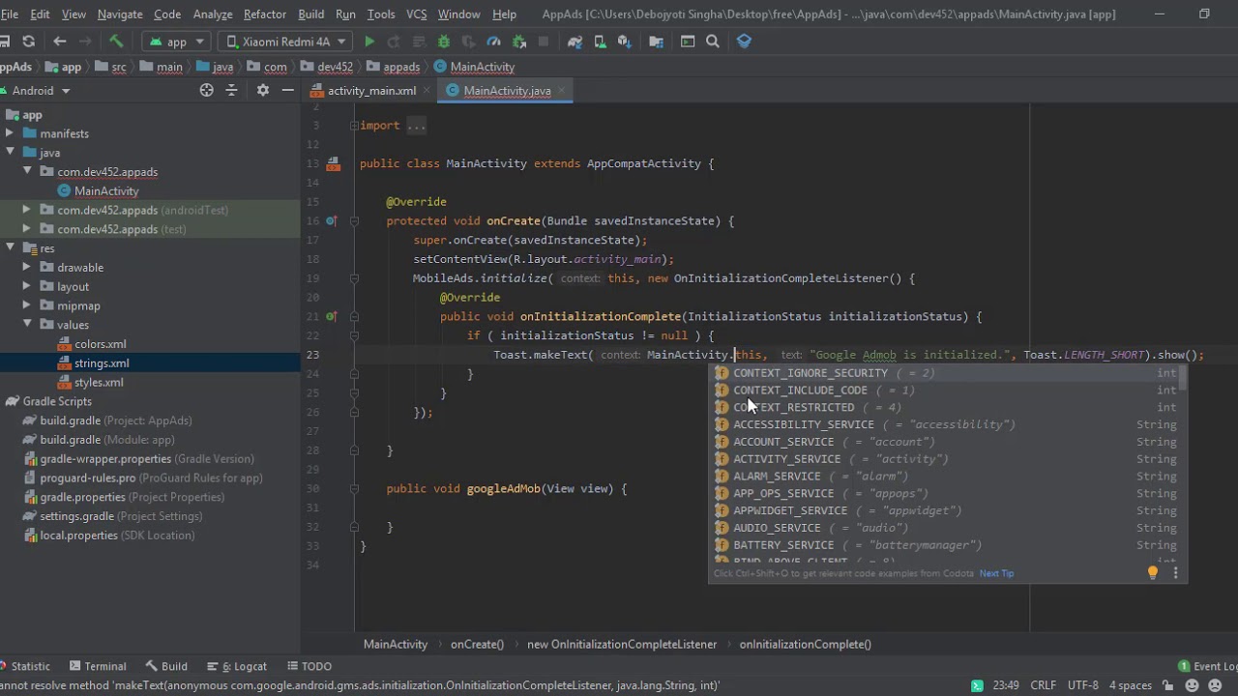Click the UTF-8 encoding status entry
Screen dimensions: 1238x696
(1082, 685)
